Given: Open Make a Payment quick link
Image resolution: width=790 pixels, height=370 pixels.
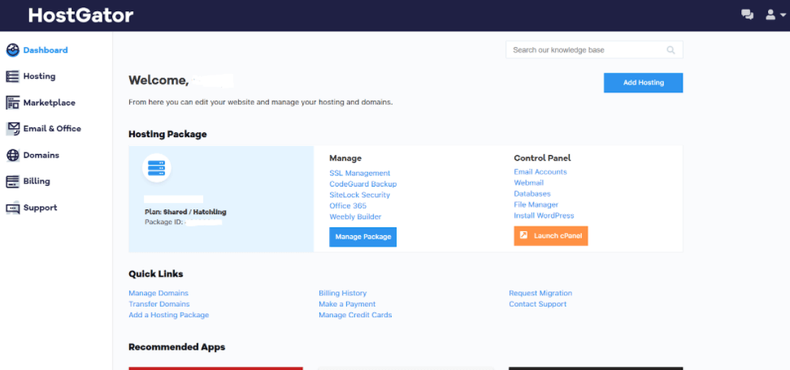Looking at the screenshot, I should tap(347, 304).
